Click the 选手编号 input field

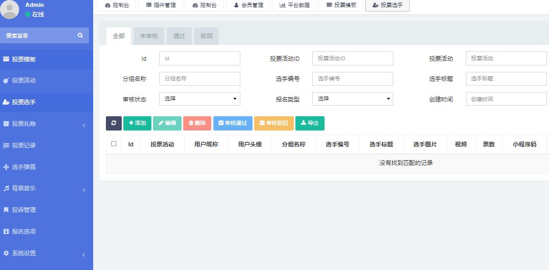[353, 79]
